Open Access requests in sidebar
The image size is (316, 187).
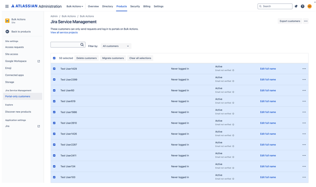14,47
